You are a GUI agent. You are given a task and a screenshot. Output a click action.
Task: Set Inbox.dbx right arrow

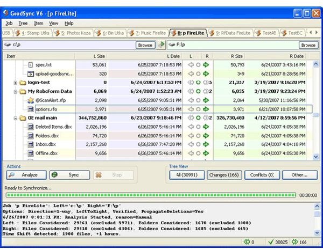[x=206, y=144]
